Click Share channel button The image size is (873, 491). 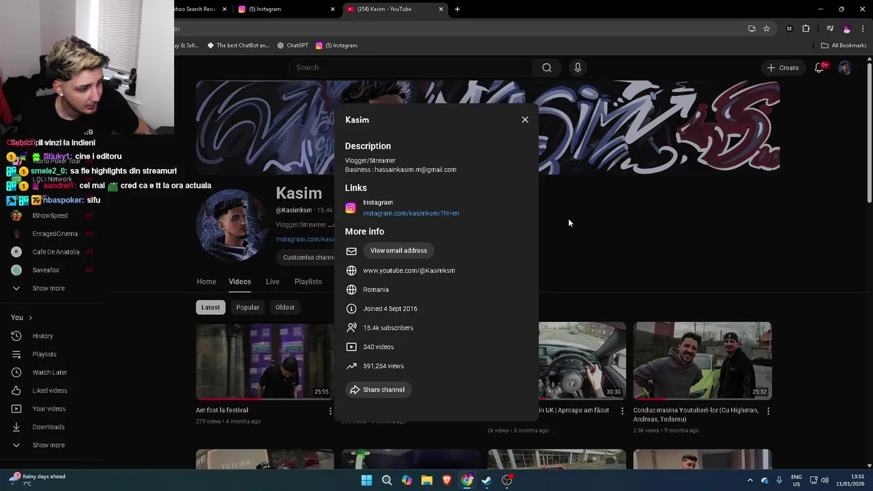coord(378,390)
